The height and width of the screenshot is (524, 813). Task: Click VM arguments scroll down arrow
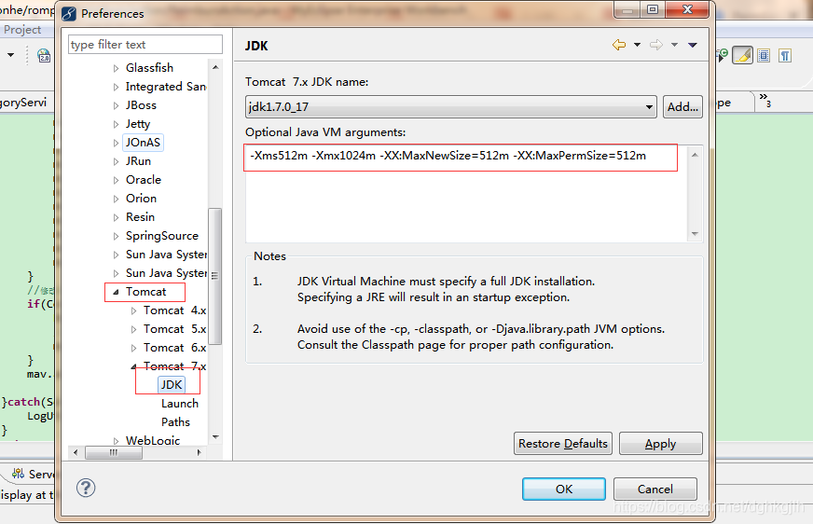pyautogui.click(x=695, y=234)
